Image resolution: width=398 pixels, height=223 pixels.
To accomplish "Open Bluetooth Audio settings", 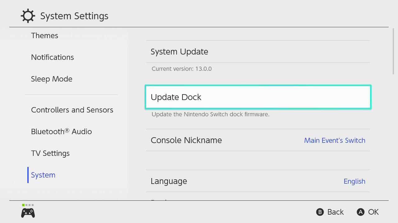I will point(61,132).
